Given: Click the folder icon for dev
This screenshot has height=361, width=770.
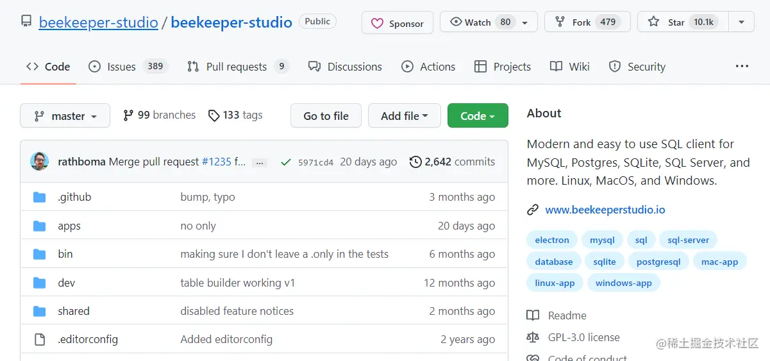Looking at the screenshot, I should point(40,283).
